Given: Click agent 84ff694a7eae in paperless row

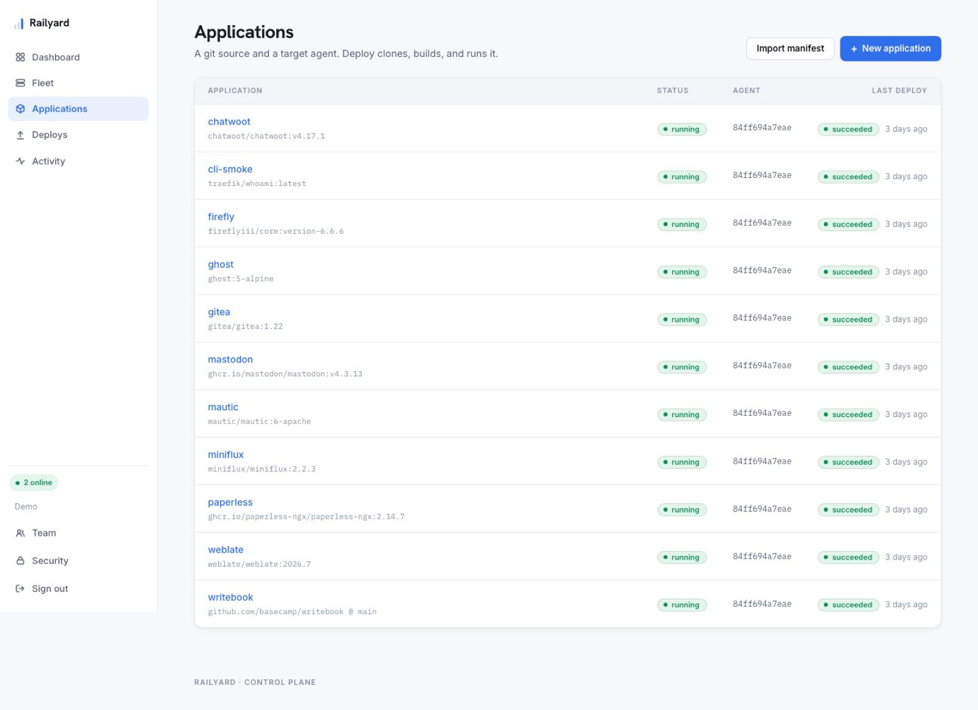Looking at the screenshot, I should [762, 509].
